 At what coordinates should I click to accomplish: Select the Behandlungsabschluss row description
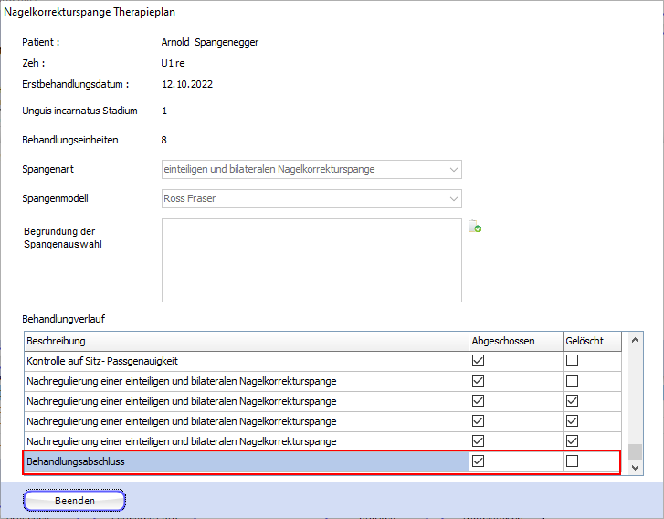tap(245, 461)
